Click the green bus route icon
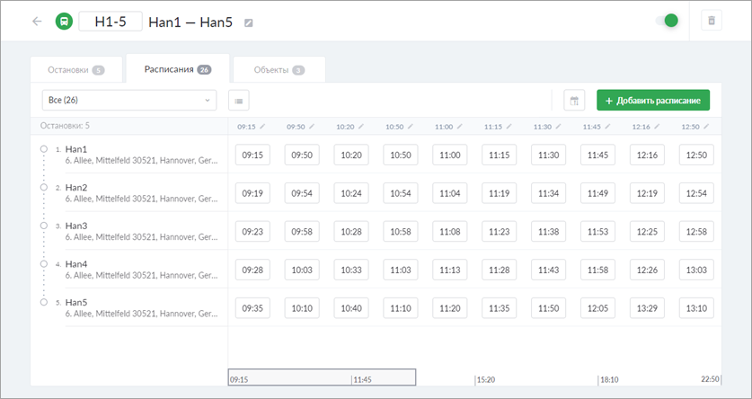Image resolution: width=752 pixels, height=399 pixels. (x=64, y=22)
